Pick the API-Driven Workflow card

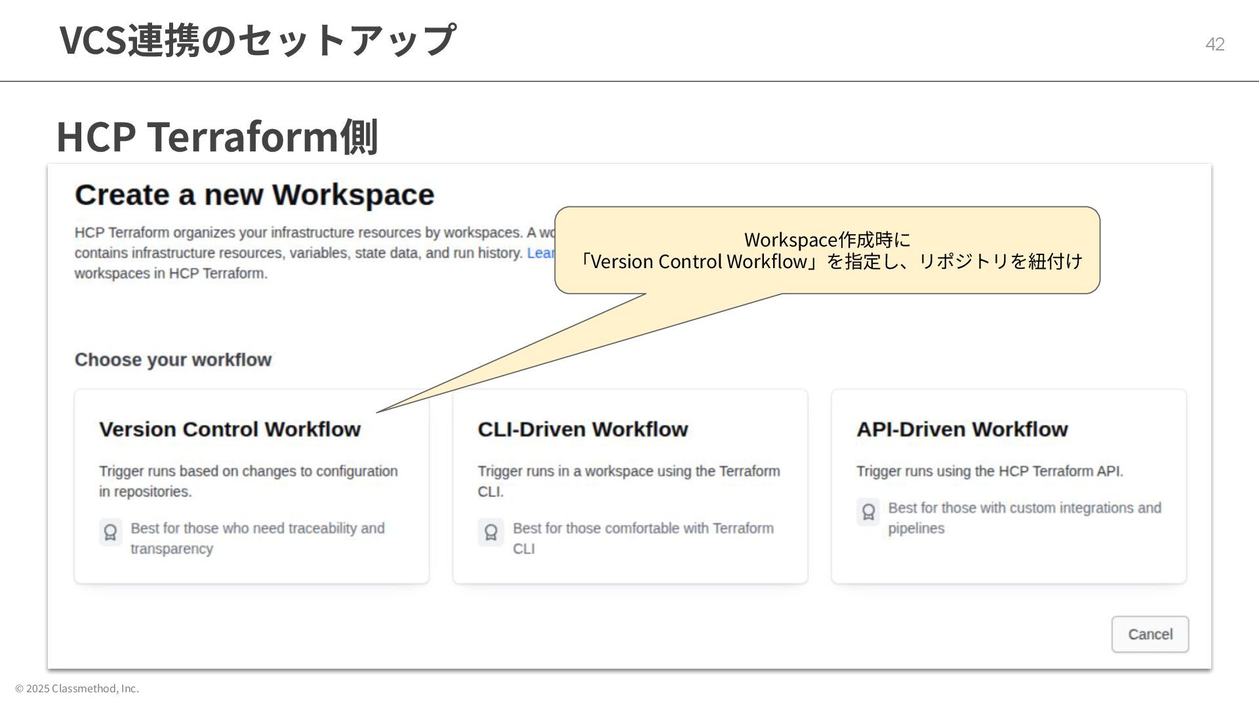pos(1009,486)
